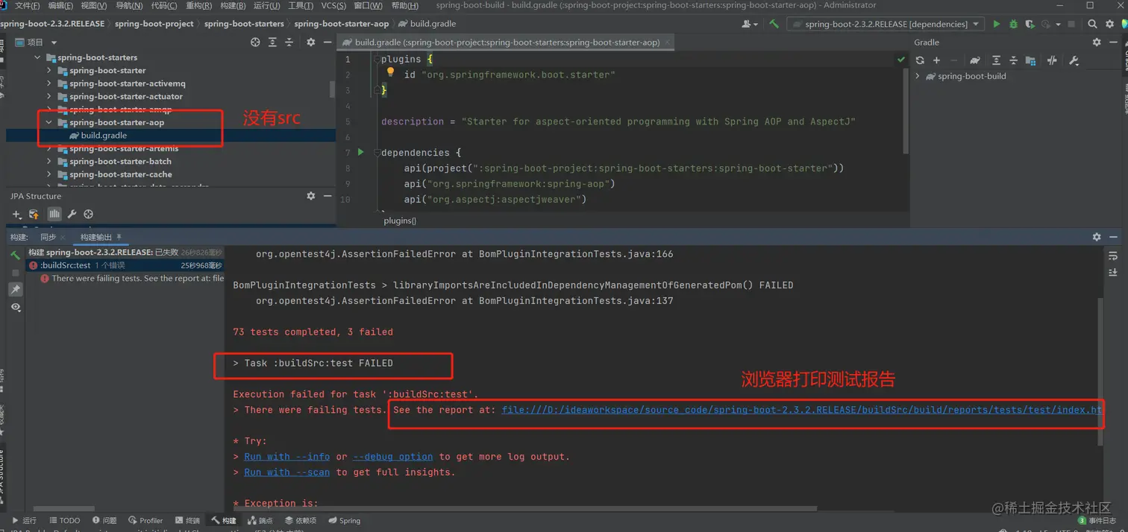Toggle the bar-chart view icon in JPA Structure

point(54,215)
